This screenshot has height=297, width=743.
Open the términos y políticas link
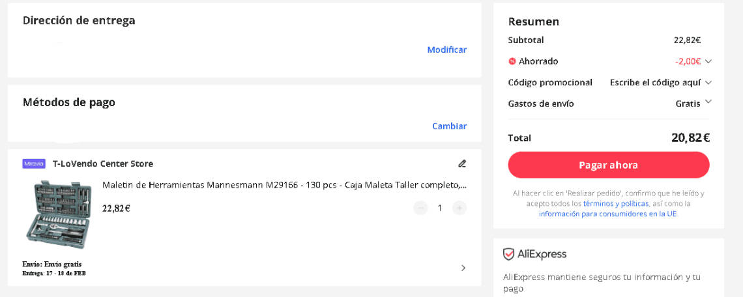615,204
